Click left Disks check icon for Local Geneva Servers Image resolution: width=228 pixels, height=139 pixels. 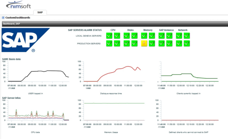(x=127, y=36)
